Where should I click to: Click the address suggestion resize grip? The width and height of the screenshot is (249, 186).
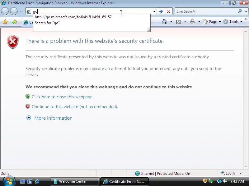[x=148, y=29]
